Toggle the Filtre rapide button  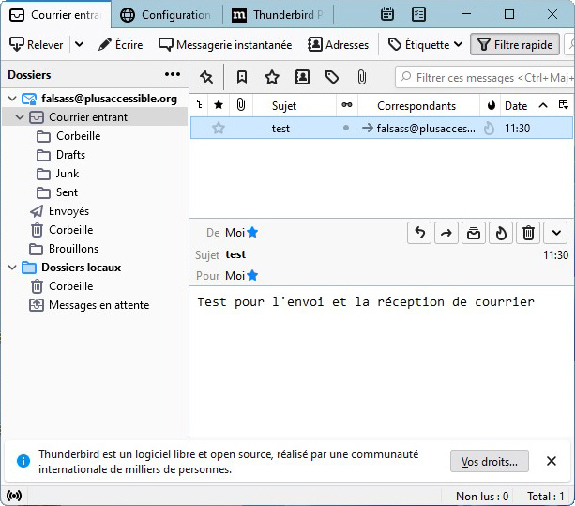[x=514, y=44]
